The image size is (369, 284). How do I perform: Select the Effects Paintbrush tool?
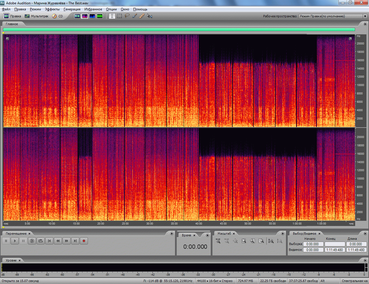(134, 16)
